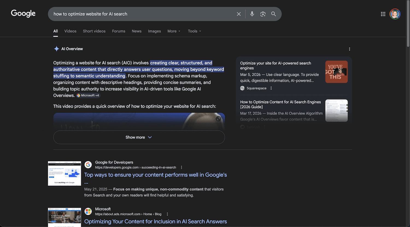Open Google Lens image search icon
Image resolution: width=410 pixels, height=227 pixels.
coord(263,14)
